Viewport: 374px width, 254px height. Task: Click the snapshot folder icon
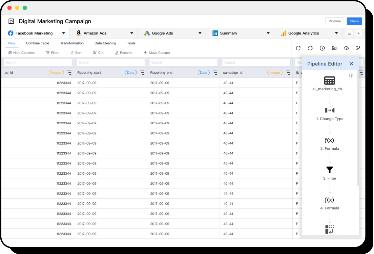click(334, 48)
